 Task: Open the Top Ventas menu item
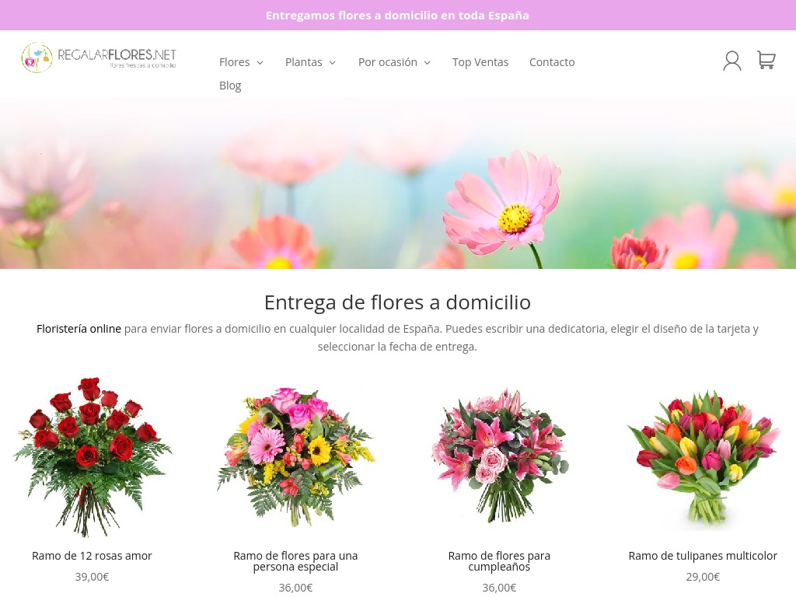480,62
